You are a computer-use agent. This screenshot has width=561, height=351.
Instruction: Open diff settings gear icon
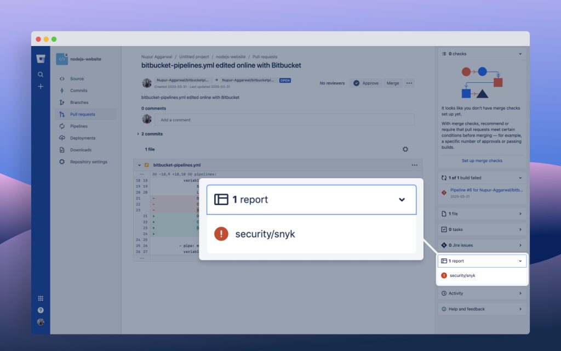click(405, 149)
